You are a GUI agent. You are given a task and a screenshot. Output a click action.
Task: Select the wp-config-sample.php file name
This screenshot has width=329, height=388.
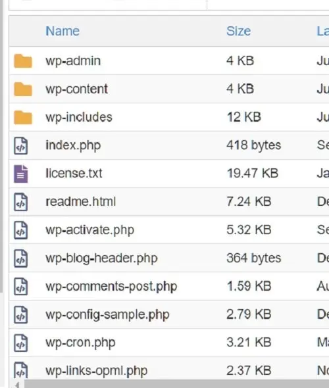(x=107, y=315)
